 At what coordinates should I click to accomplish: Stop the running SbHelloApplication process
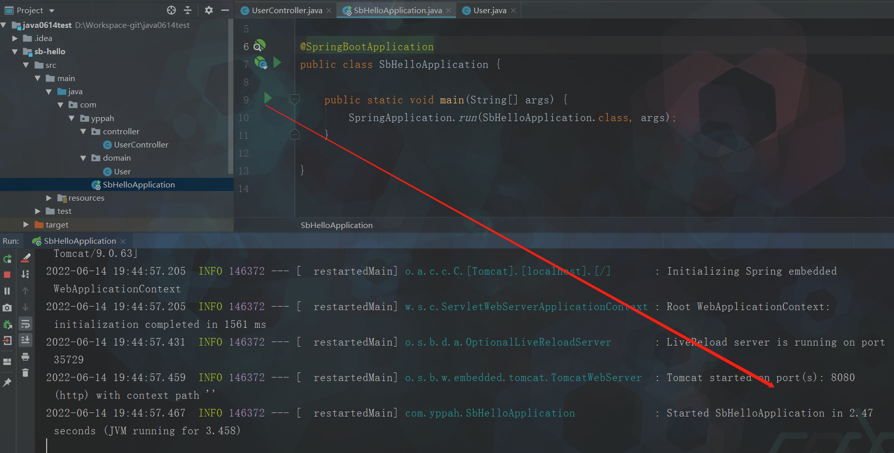7,275
